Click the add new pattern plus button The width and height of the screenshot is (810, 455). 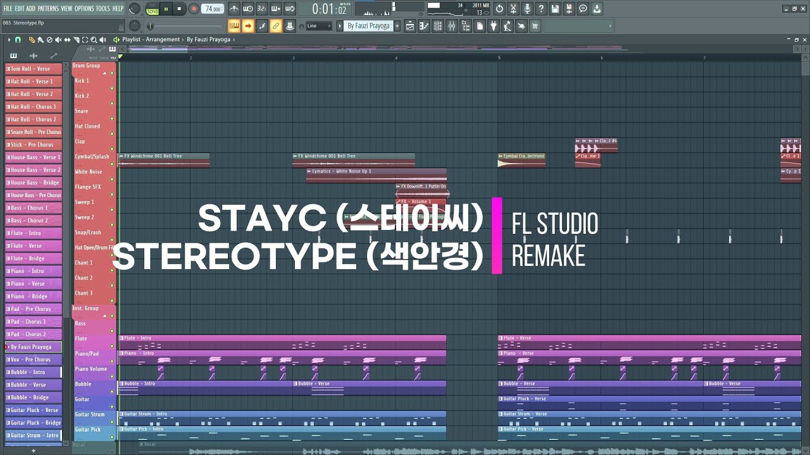[x=397, y=26]
